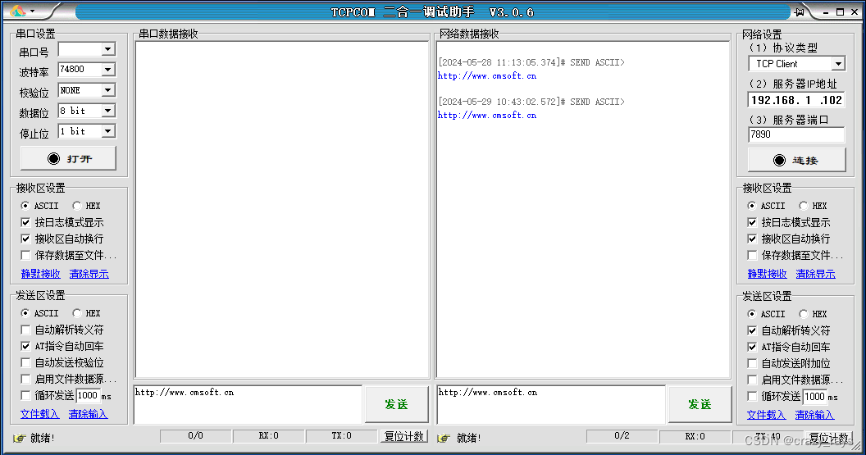Toggle serial AT指令自动回车 checkbox
The width and height of the screenshot is (866, 455).
(x=25, y=346)
